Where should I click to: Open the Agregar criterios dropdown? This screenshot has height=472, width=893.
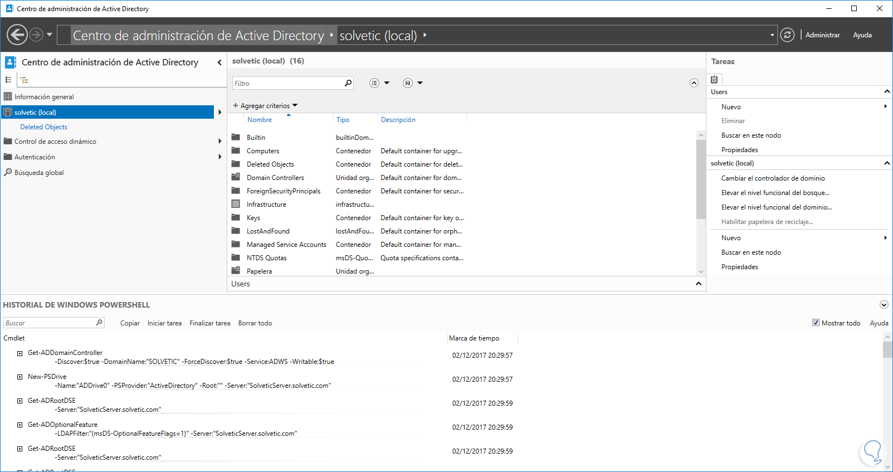point(265,105)
